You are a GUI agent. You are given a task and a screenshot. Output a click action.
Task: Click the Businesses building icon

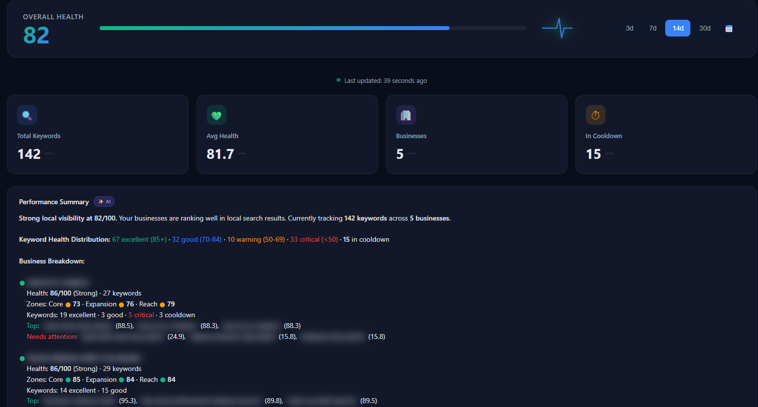tap(406, 114)
